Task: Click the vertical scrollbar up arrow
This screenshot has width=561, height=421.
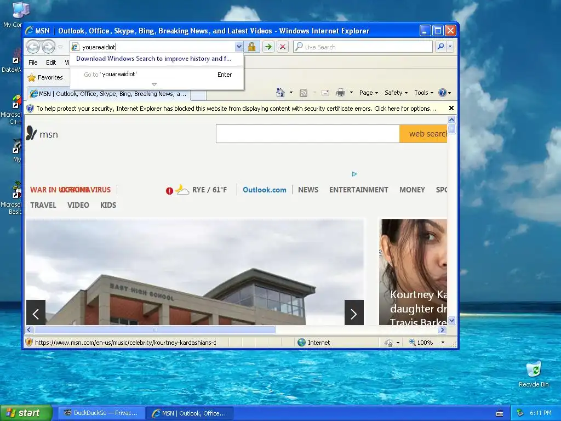Action: click(451, 120)
